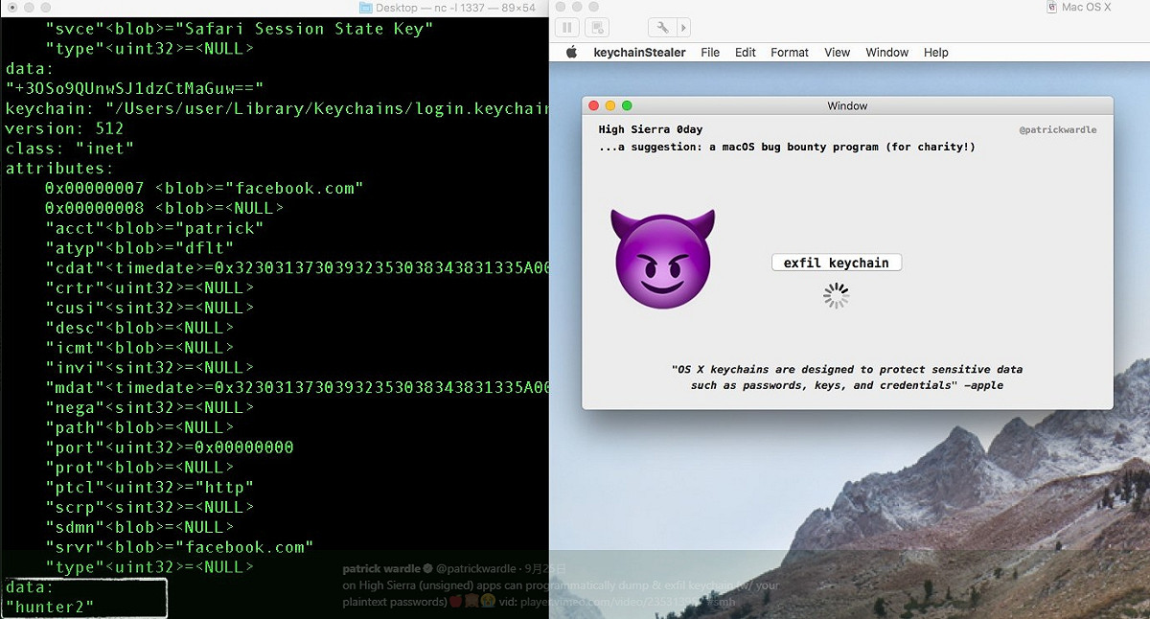
Task: Click the 'Mac OS X' VM window title
Action: [1087, 8]
